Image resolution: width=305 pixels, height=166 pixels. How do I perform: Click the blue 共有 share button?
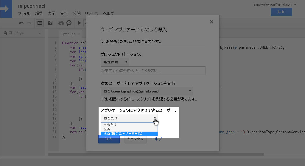(281, 12)
